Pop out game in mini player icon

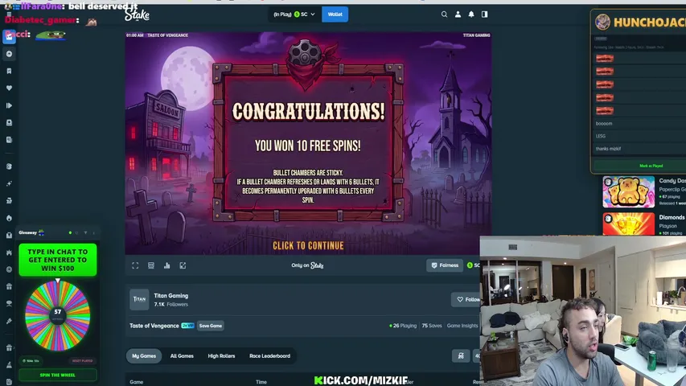pos(183,265)
